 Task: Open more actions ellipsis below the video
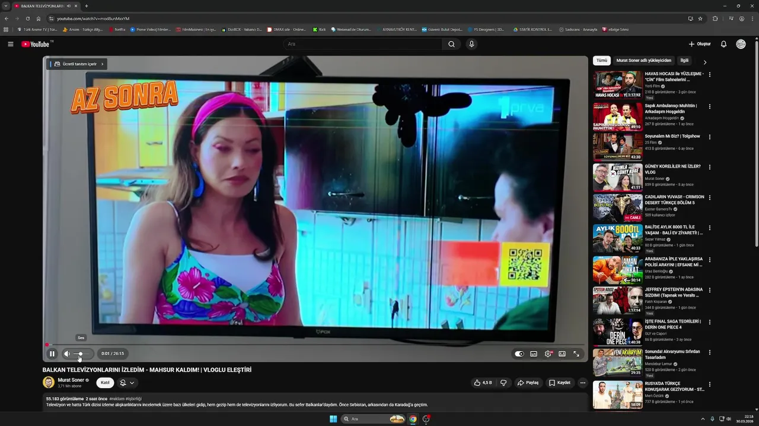582,383
